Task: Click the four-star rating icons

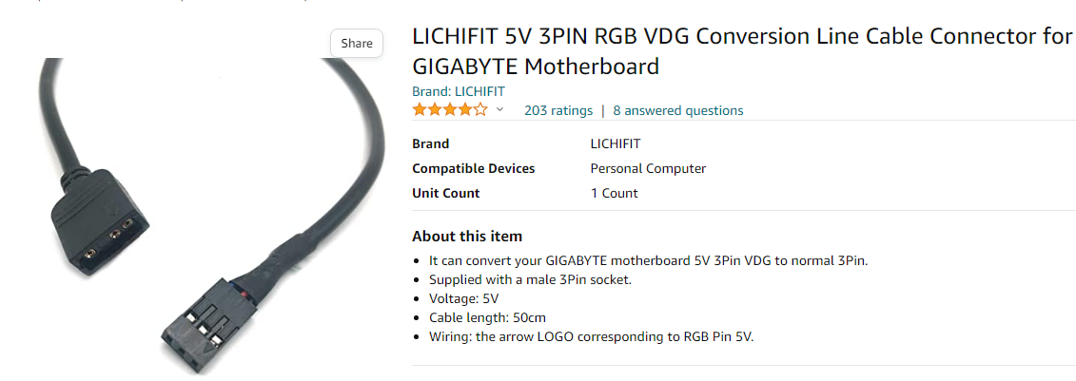Action: coord(449,110)
